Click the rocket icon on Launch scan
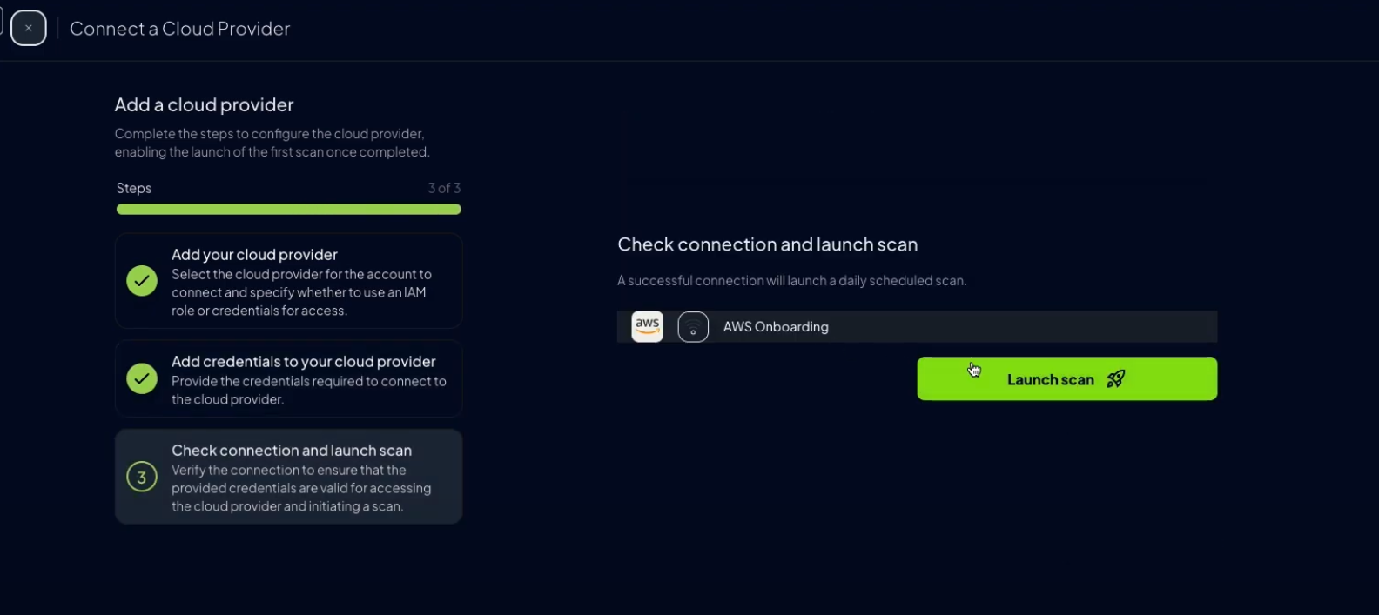Screen dimensions: 1379x615 [1115, 379]
